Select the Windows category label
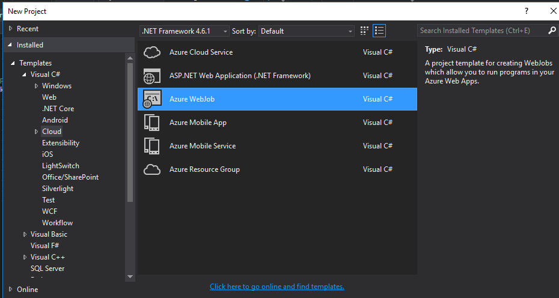 [x=57, y=86]
